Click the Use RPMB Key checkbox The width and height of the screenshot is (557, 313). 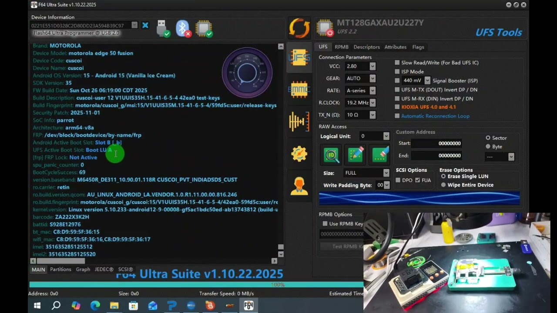tap(325, 223)
